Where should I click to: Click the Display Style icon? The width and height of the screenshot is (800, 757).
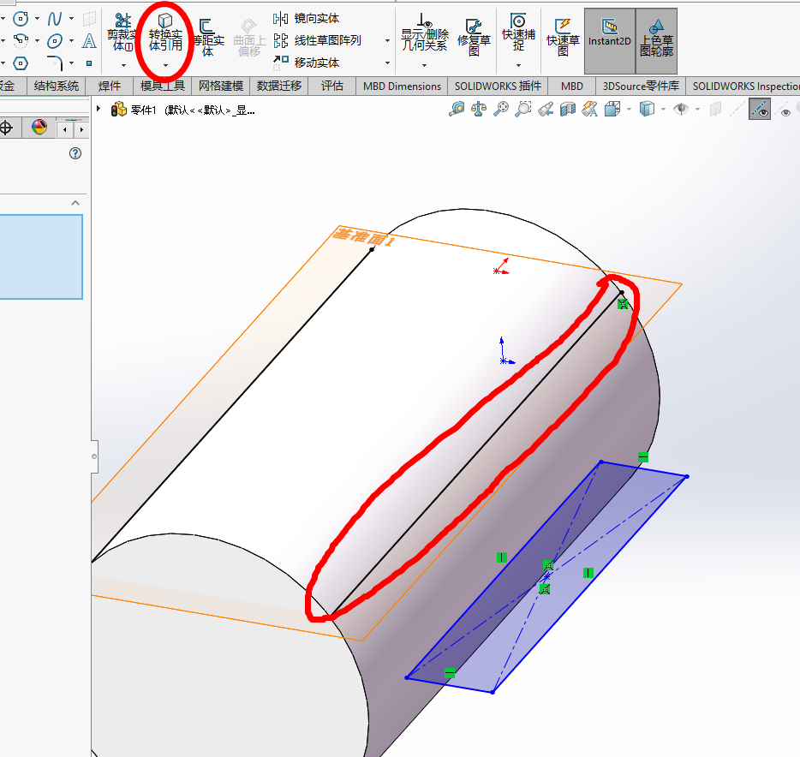pos(647,109)
